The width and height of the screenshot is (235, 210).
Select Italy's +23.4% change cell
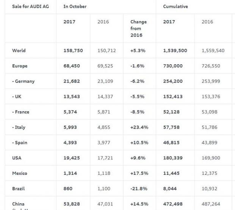(139, 127)
